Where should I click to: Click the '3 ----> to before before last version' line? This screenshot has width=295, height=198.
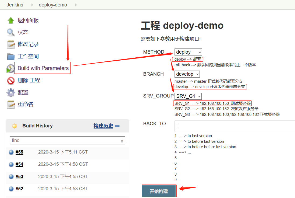205,147
